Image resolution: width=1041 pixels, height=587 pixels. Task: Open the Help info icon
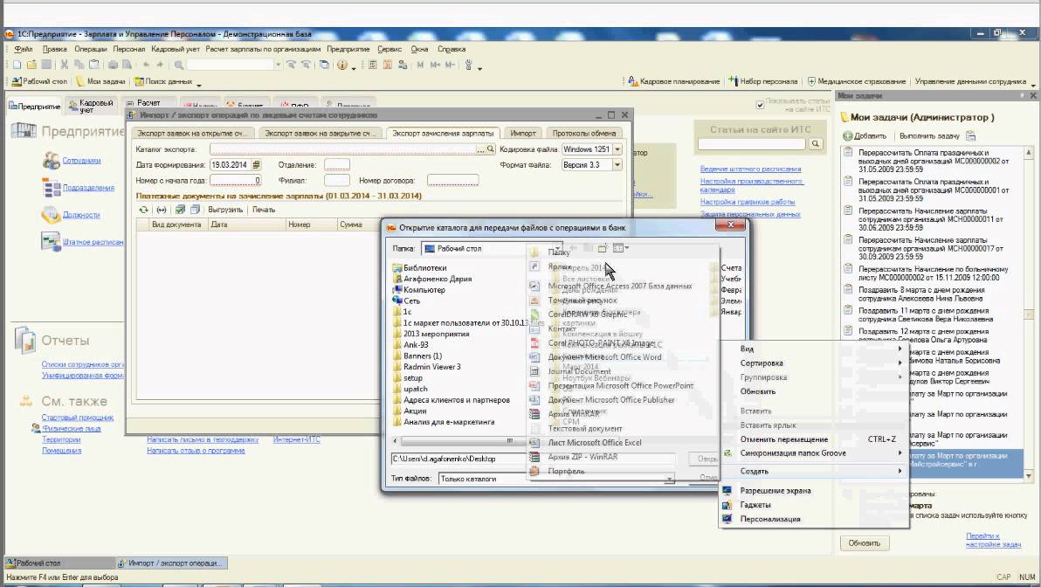pyautogui.click(x=342, y=65)
